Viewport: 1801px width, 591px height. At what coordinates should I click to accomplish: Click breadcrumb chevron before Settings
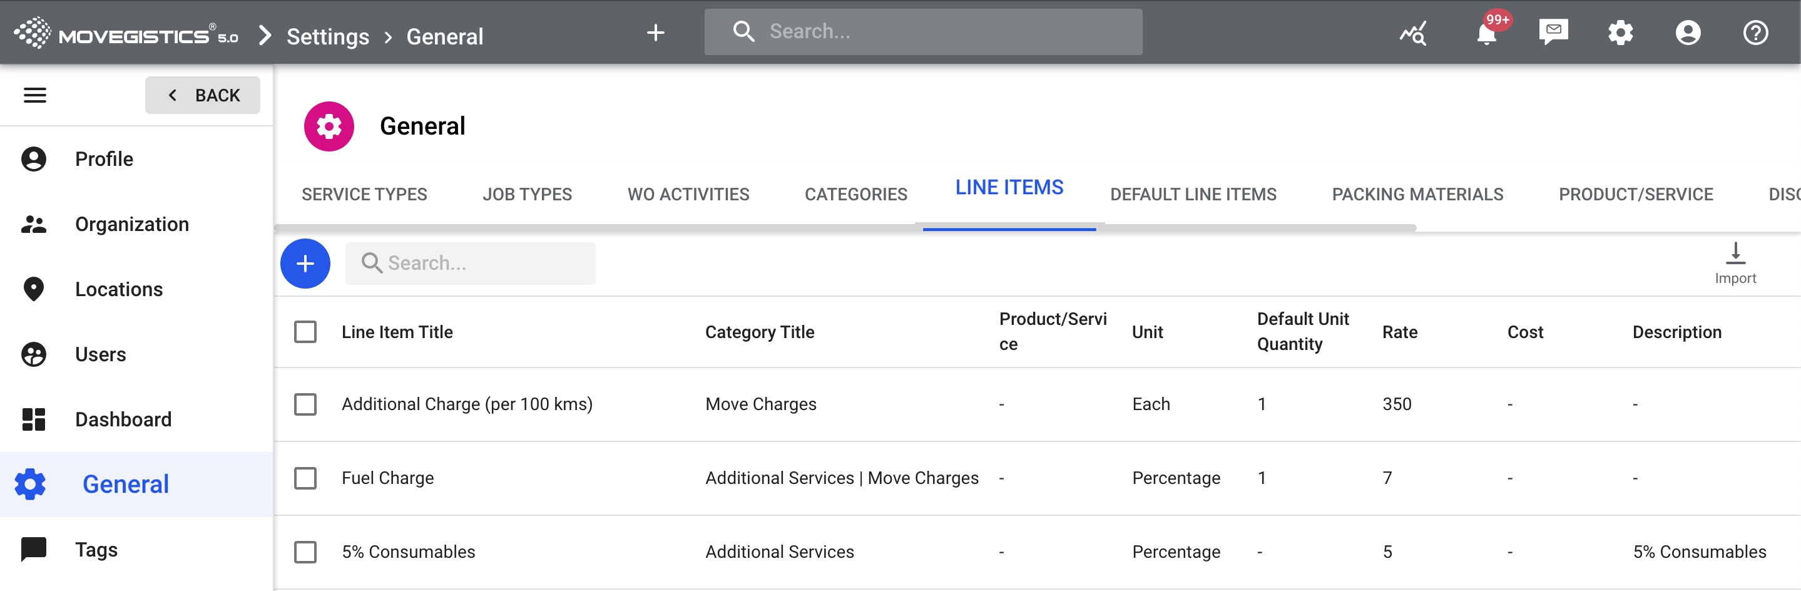(264, 36)
